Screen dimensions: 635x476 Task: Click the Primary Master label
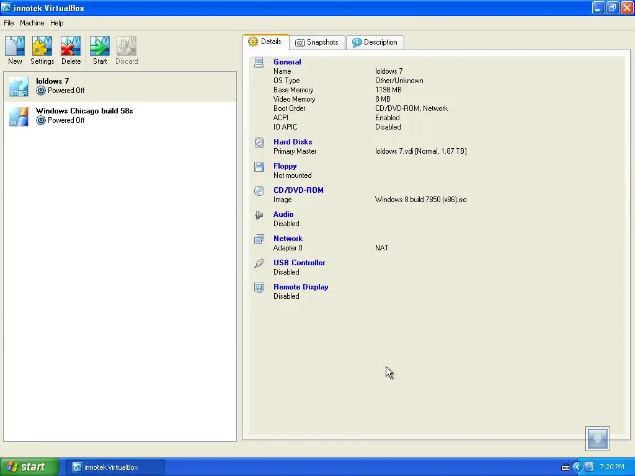coord(295,151)
